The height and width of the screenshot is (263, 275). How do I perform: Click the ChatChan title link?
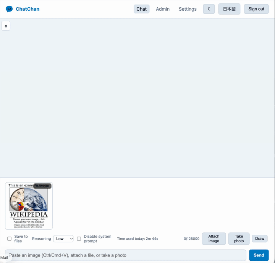click(27, 9)
